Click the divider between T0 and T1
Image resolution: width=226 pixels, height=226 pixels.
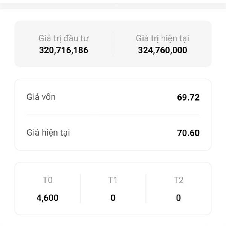pos(80,189)
